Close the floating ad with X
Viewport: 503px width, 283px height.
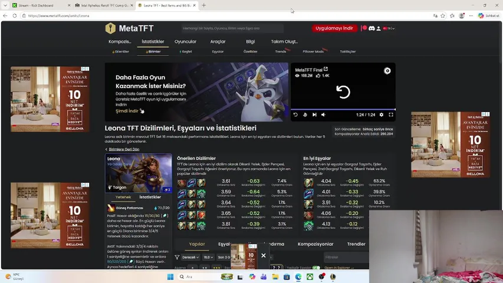coord(264,255)
